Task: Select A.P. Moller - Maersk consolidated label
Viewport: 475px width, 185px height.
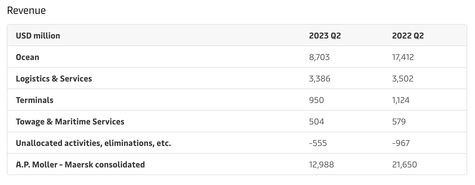Action: tap(80, 165)
